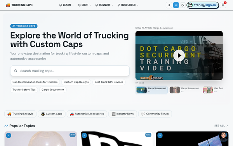The image size is (233, 146).
Task: Click the compass icon next to Resources
Action: [119, 5]
